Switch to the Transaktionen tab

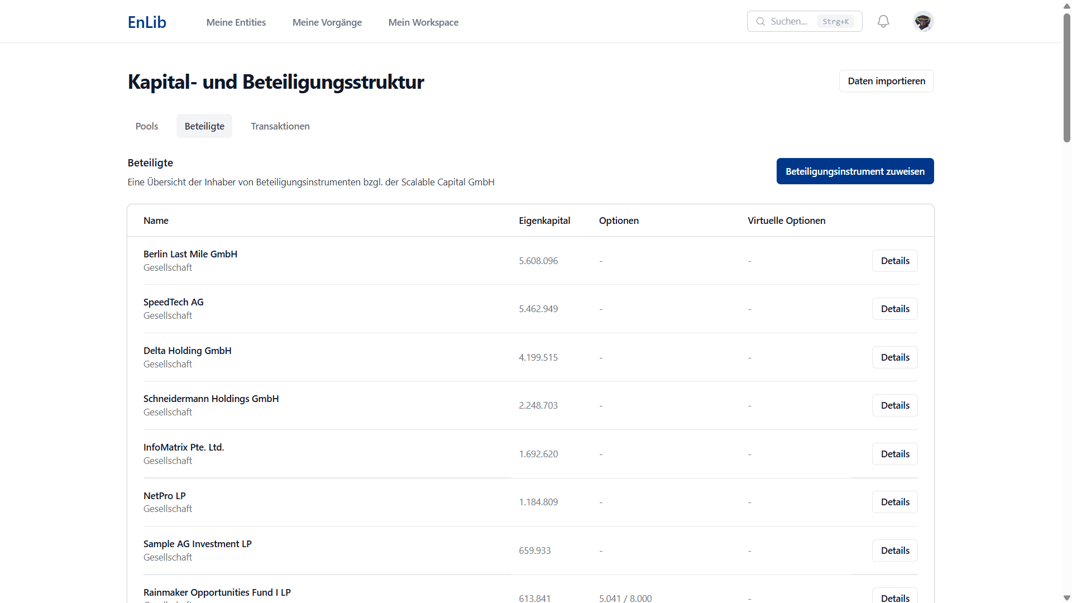pyautogui.click(x=280, y=126)
